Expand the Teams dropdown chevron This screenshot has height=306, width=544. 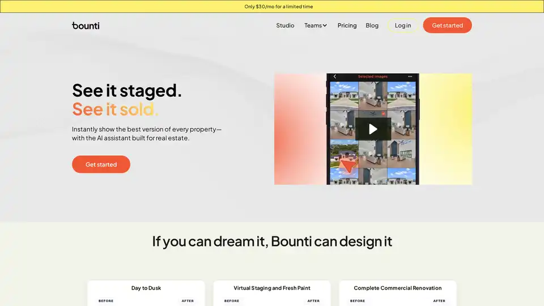click(325, 25)
